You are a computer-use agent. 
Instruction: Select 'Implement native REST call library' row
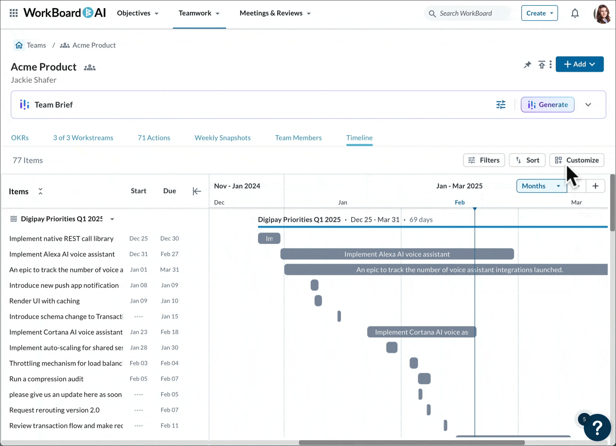pyautogui.click(x=104, y=239)
